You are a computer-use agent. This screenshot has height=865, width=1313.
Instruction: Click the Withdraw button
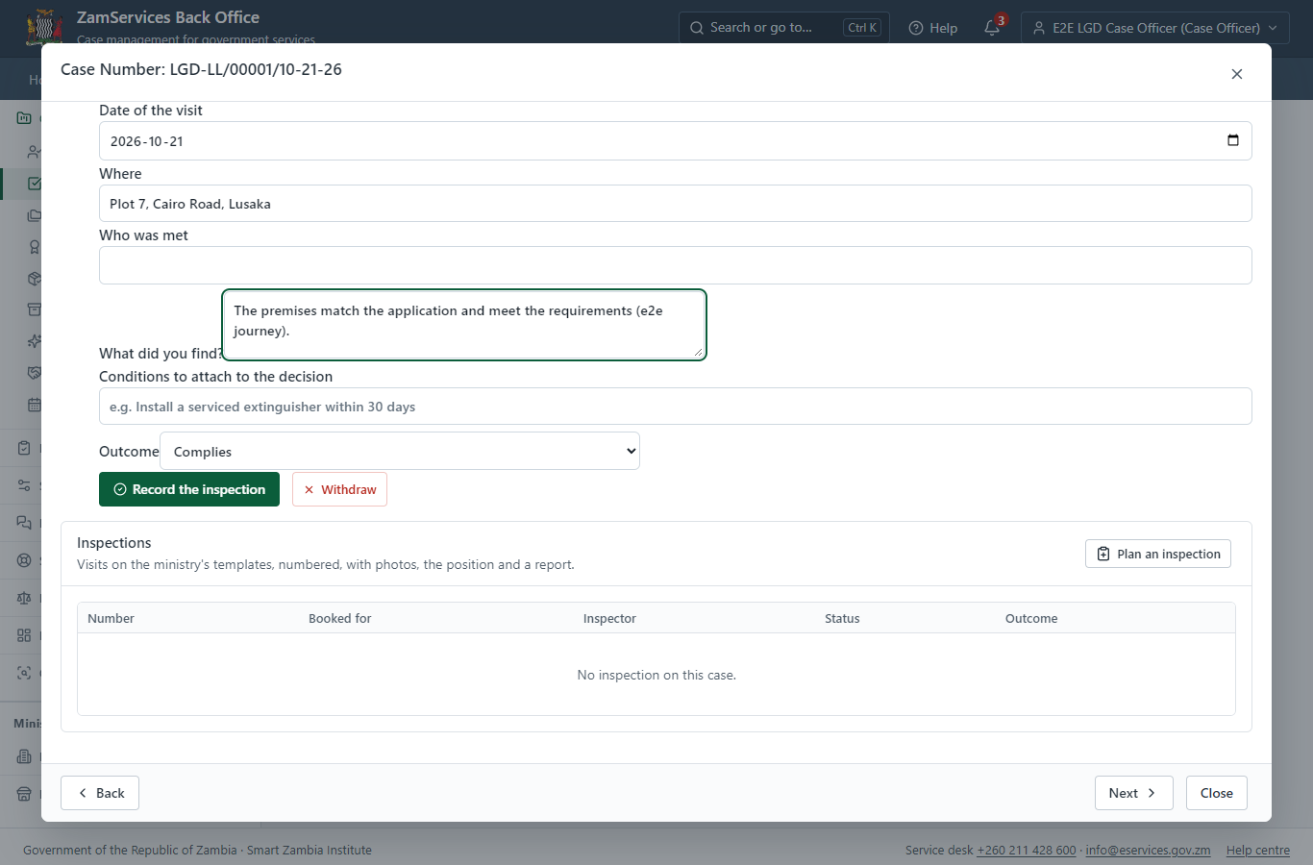click(x=339, y=489)
